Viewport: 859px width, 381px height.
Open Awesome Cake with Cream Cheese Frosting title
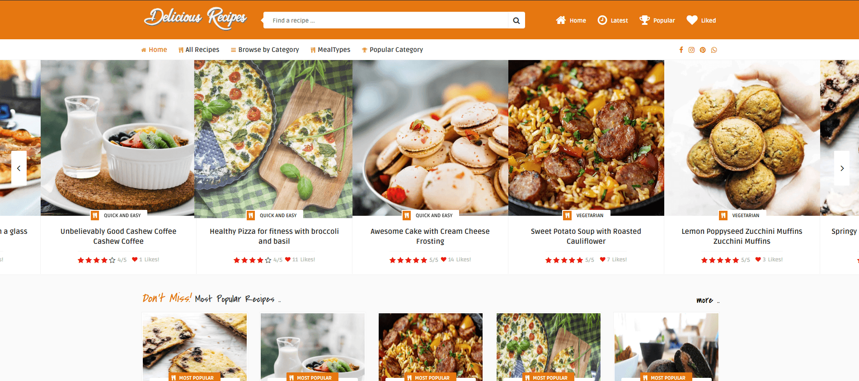430,236
